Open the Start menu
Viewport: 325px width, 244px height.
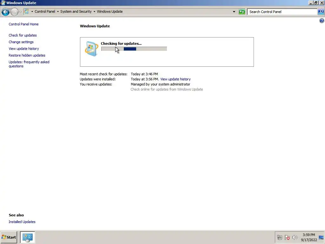[x=9, y=237]
